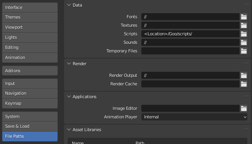Click the Scripts path text field
252x144 pixels.
point(191,34)
